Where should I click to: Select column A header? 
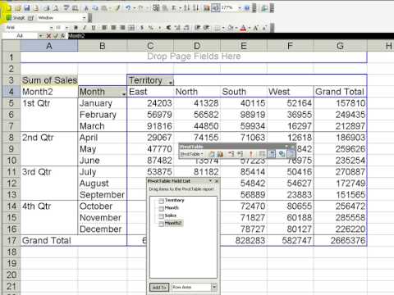(49, 46)
